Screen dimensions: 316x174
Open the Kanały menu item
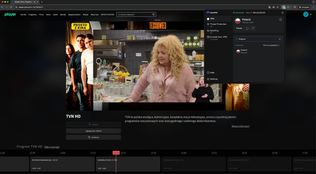click(63, 15)
